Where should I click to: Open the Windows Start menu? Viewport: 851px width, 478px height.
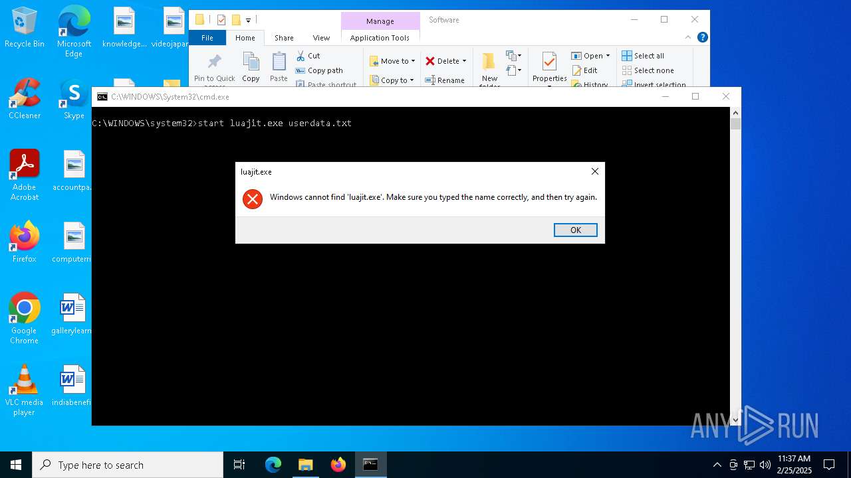click(x=16, y=465)
